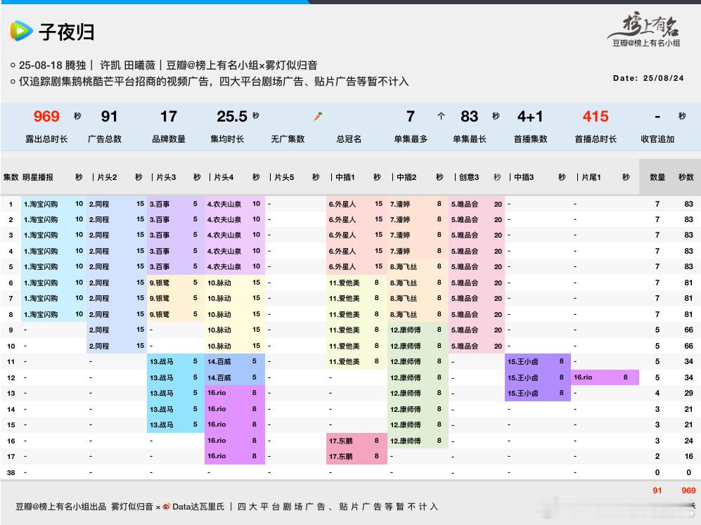Click the 榜上有名 calligraphy logo
This screenshot has height=525, width=701.
[644, 25]
